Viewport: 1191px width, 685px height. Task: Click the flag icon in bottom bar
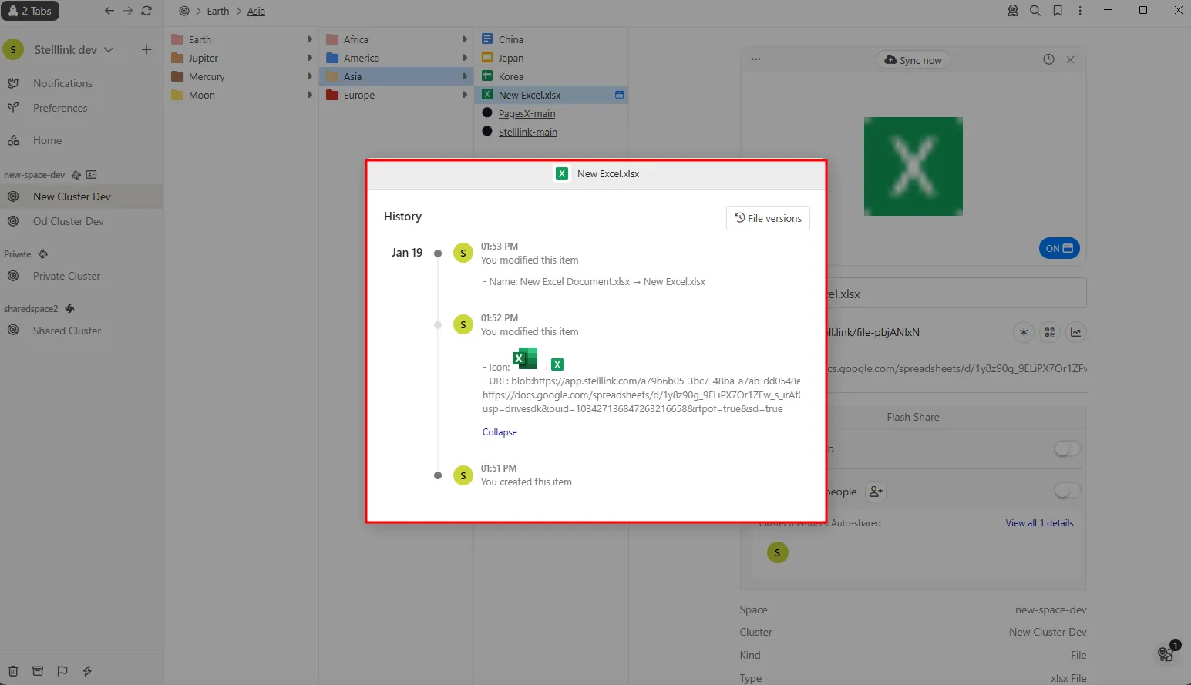[62, 671]
